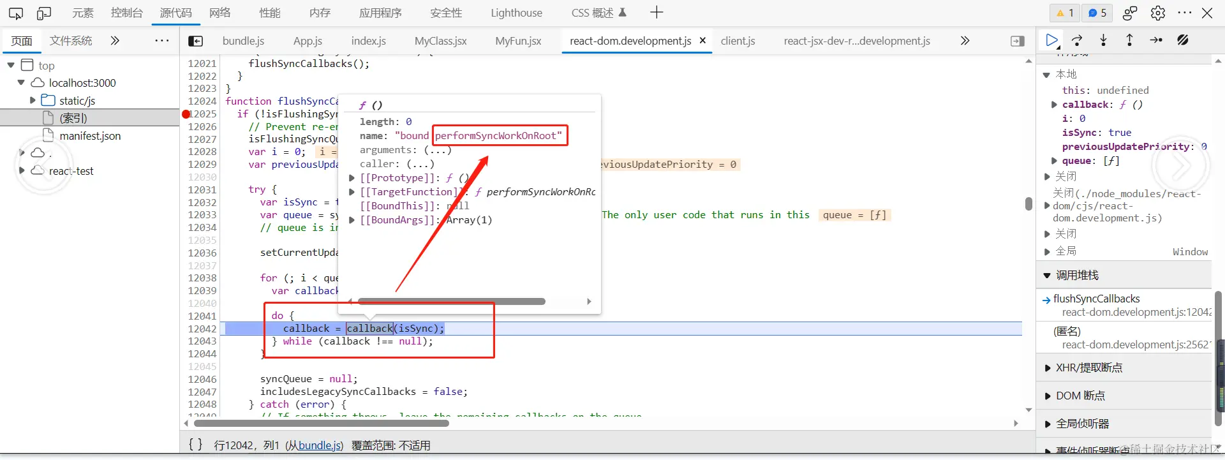Toggle the navigator sidebar panel icon
The width and height of the screenshot is (1225, 460).
click(195, 41)
